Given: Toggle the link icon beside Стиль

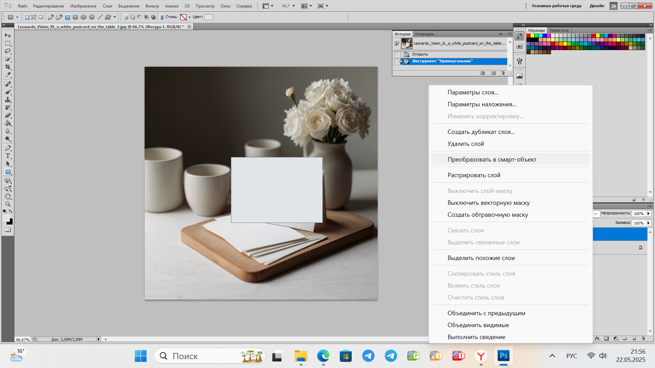Looking at the screenshot, I should [x=162, y=17].
